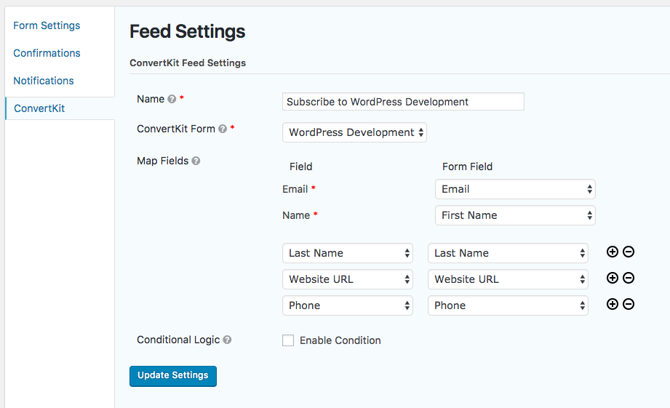Click the Conditional Logic help icon
The height and width of the screenshot is (408, 670).
[227, 340]
